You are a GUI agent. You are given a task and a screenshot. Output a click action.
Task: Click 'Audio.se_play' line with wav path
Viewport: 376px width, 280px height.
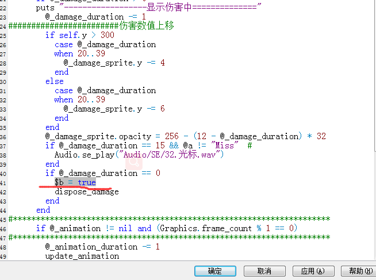139,155
